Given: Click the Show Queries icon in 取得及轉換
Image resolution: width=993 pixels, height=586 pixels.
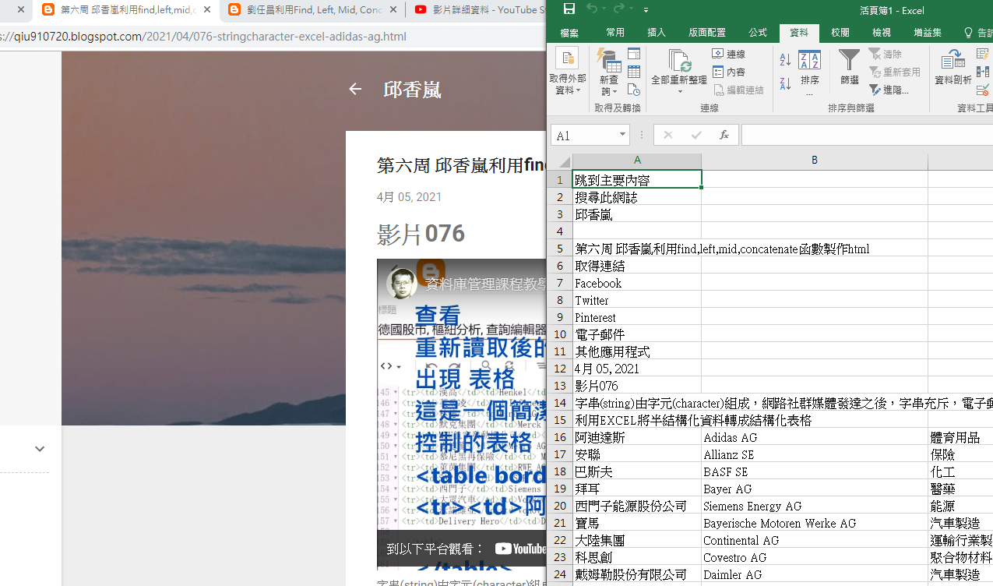Looking at the screenshot, I should point(634,54).
